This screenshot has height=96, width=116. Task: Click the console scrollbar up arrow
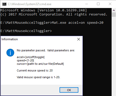(x=114, y=10)
